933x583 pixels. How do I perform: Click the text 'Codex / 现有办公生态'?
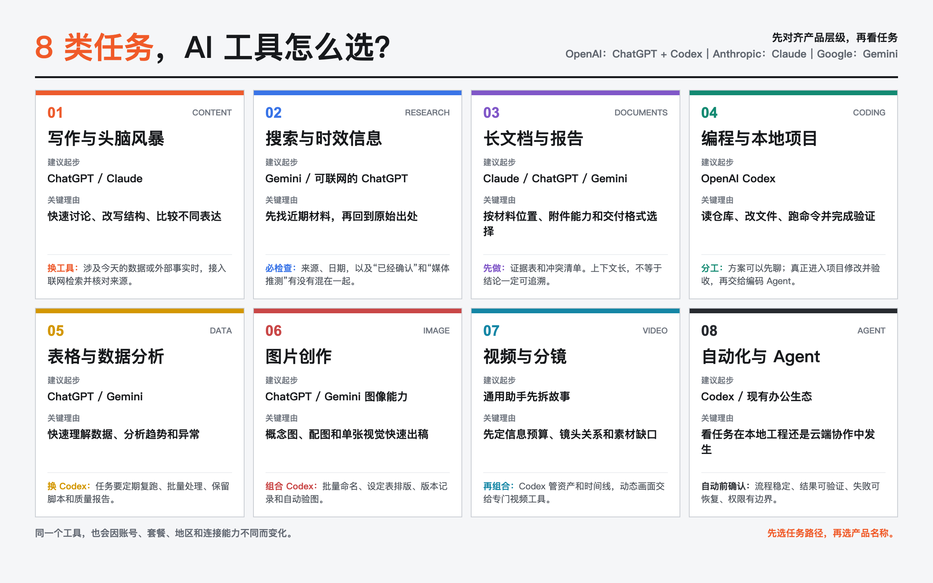pos(757,396)
